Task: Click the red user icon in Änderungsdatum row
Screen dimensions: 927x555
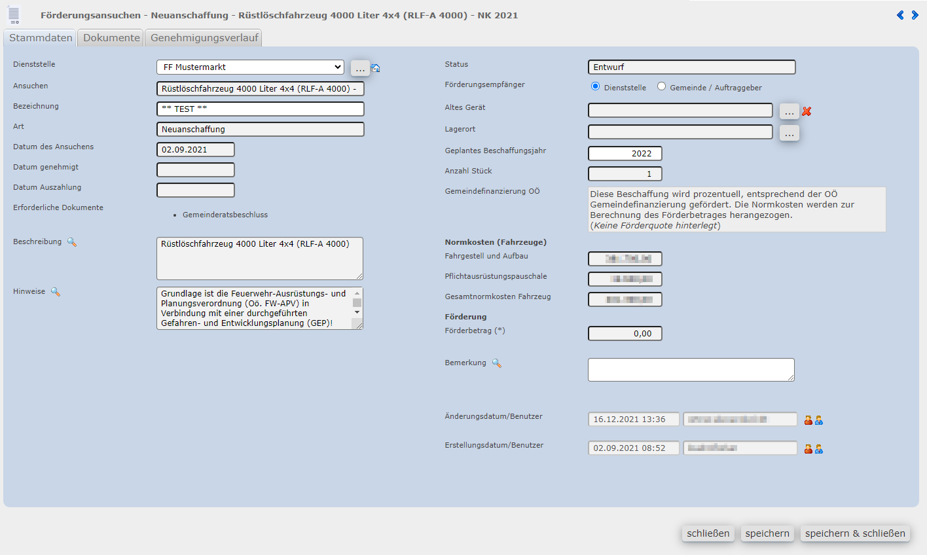Action: pyautogui.click(x=809, y=420)
